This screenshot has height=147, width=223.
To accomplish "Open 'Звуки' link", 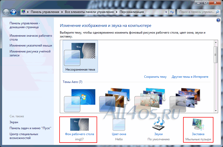I will click(x=159, y=134).
